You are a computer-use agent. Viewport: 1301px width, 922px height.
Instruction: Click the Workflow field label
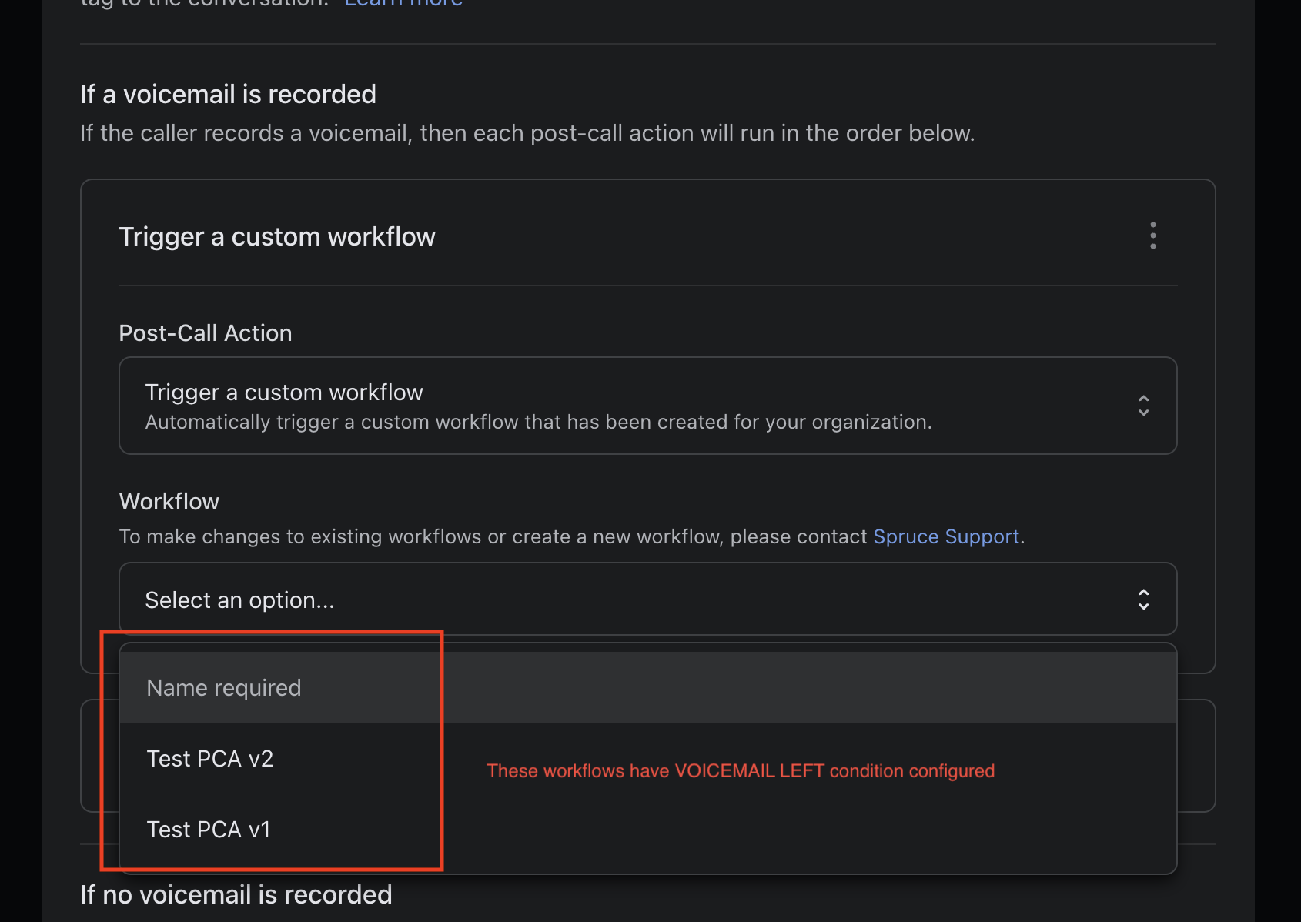169,502
